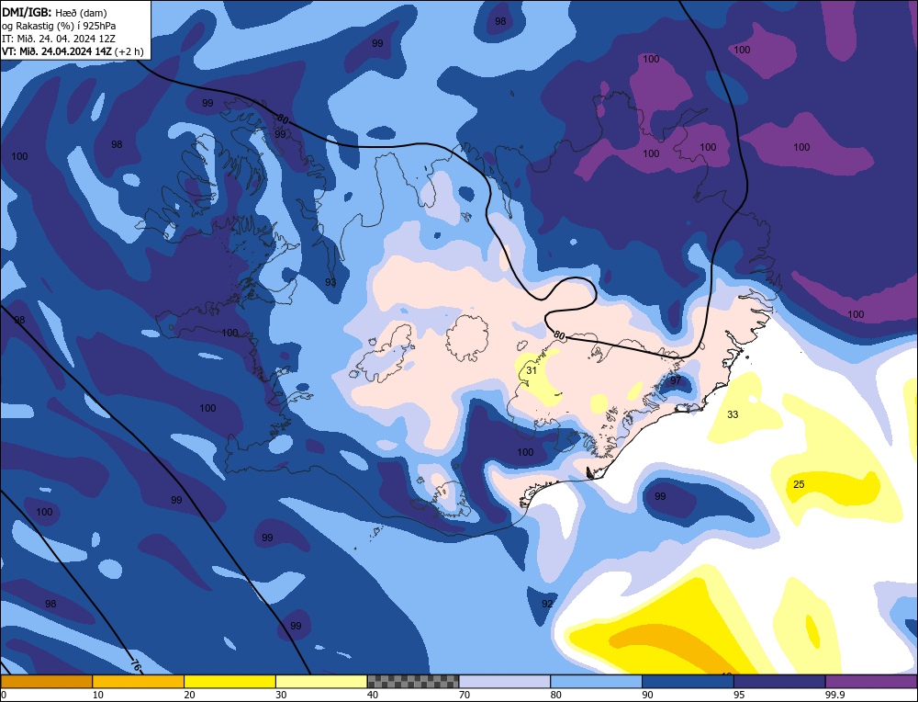Click the '31' humidity value on the map
The height and width of the screenshot is (702, 918).
[531, 370]
